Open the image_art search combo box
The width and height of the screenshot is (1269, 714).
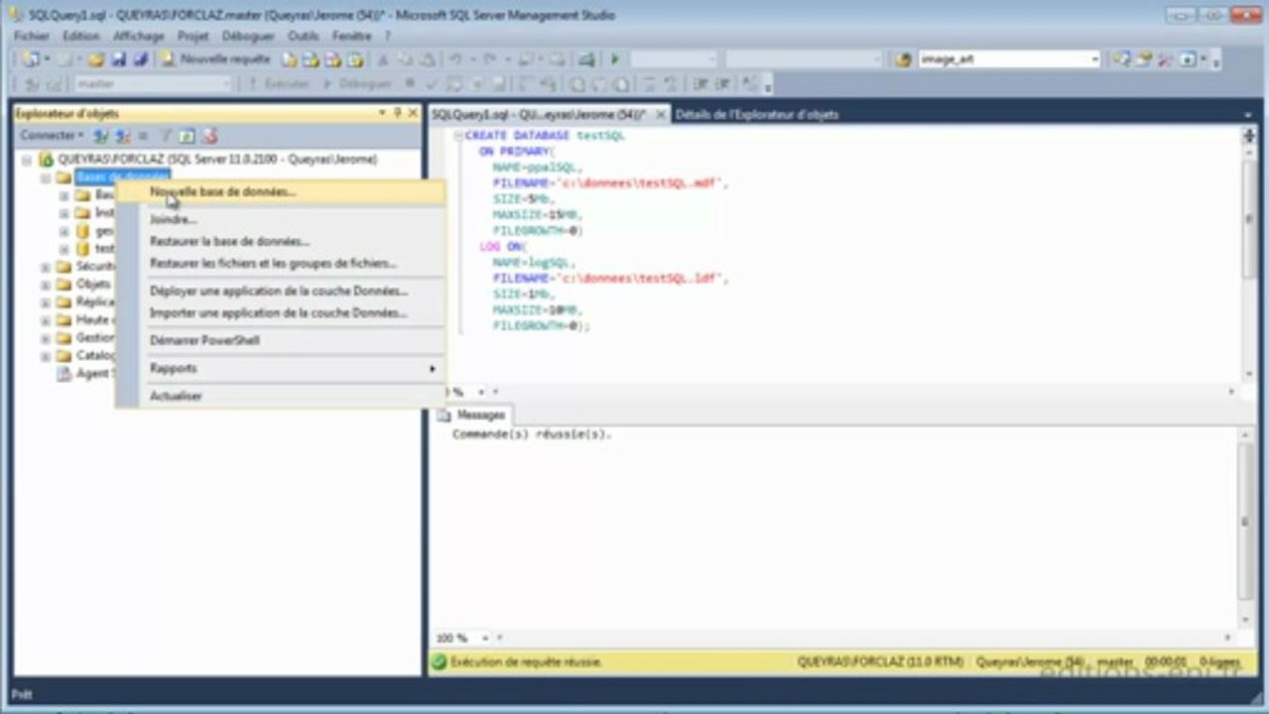1094,59
